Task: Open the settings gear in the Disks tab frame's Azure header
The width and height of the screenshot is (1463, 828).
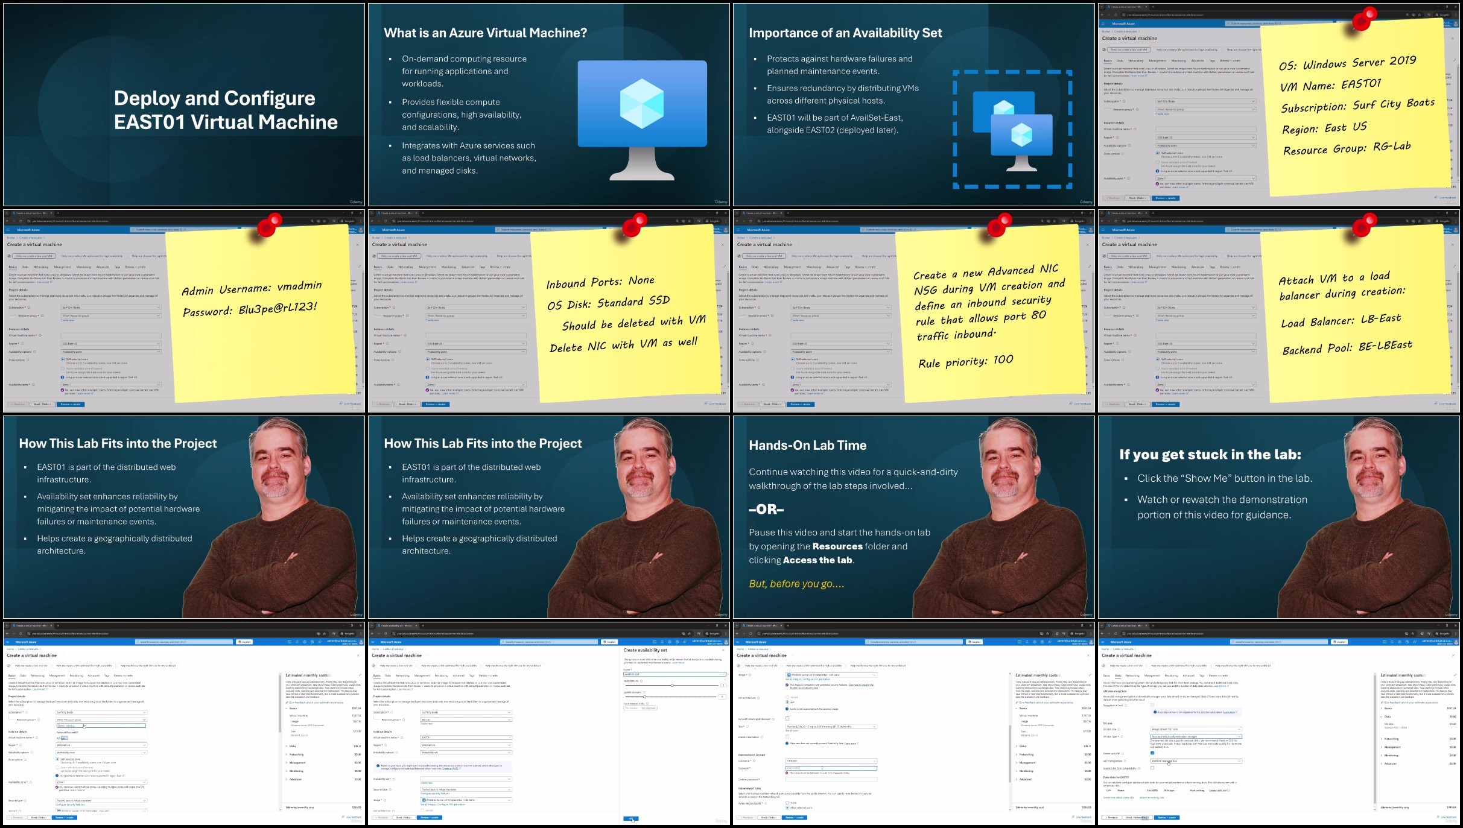Action: tap(1400, 642)
